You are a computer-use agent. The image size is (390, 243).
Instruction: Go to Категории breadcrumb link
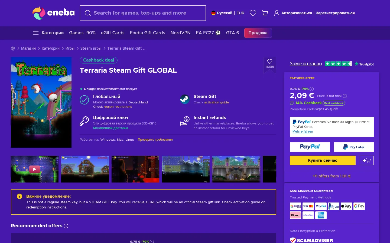point(51,48)
